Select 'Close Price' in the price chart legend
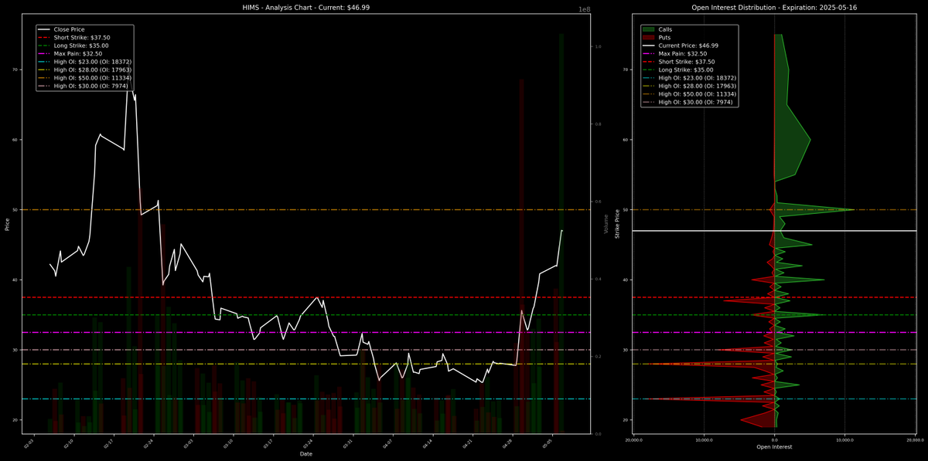928x461 pixels. point(70,29)
